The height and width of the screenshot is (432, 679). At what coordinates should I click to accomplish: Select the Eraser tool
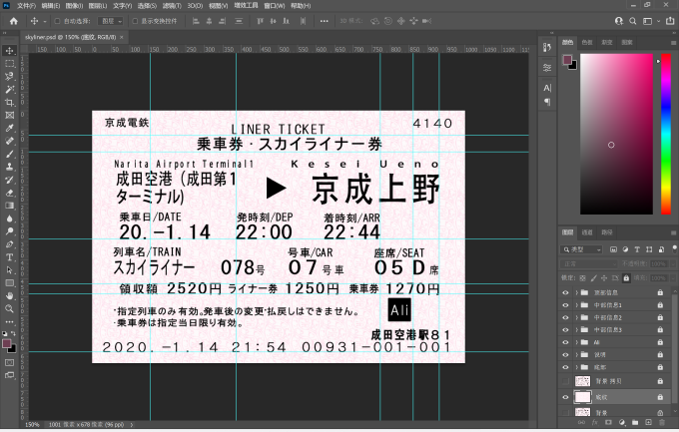(x=9, y=193)
